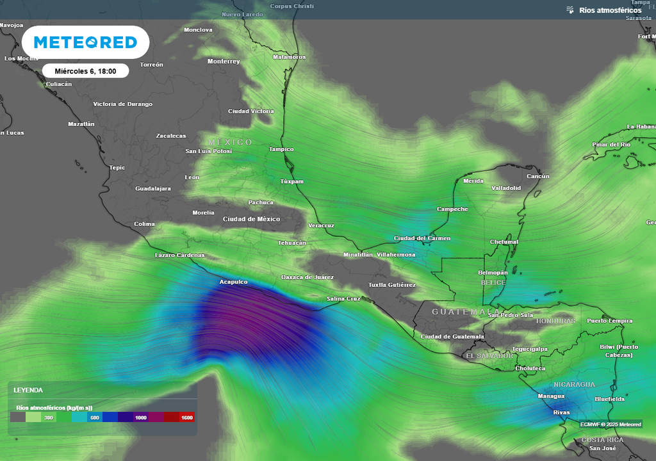Select the Monterrey city label
The height and width of the screenshot is (461, 656).
(x=224, y=61)
